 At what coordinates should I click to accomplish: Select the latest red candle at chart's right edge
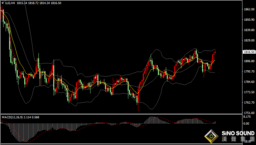coord(215,52)
